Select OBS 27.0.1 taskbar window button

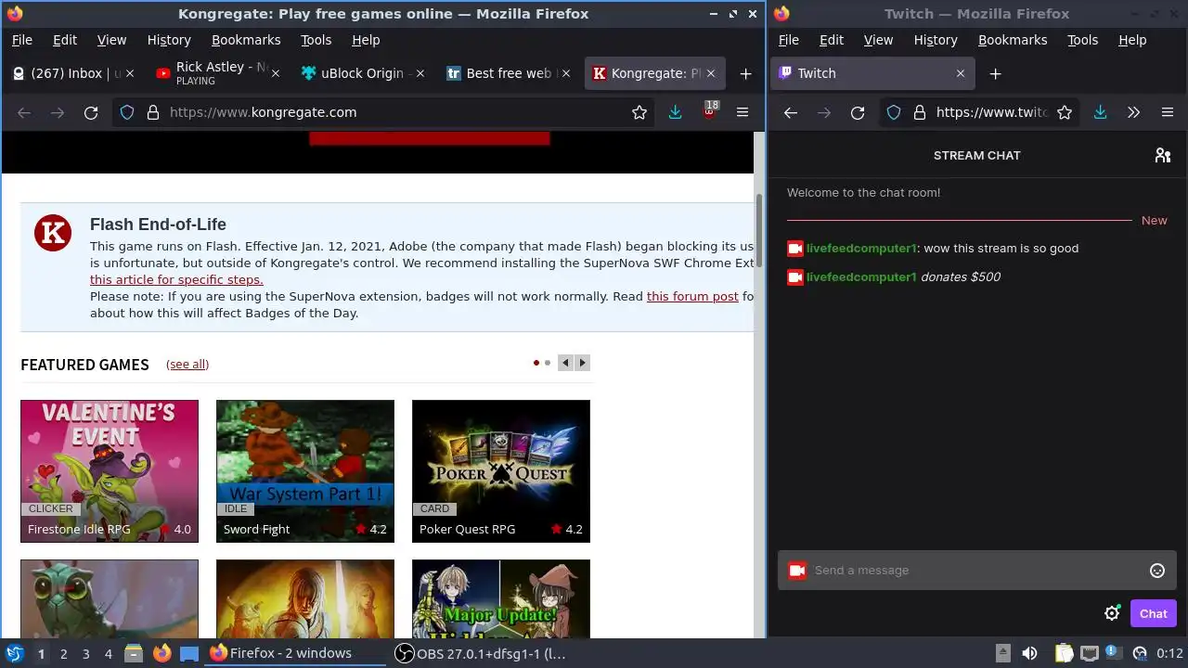pyautogui.click(x=481, y=653)
